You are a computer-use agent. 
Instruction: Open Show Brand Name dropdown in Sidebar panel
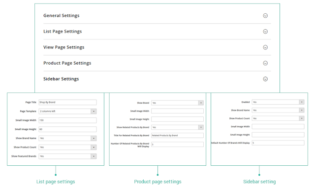tap(278, 111)
